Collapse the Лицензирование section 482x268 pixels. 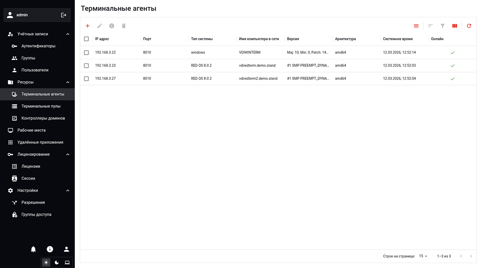pyautogui.click(x=68, y=154)
